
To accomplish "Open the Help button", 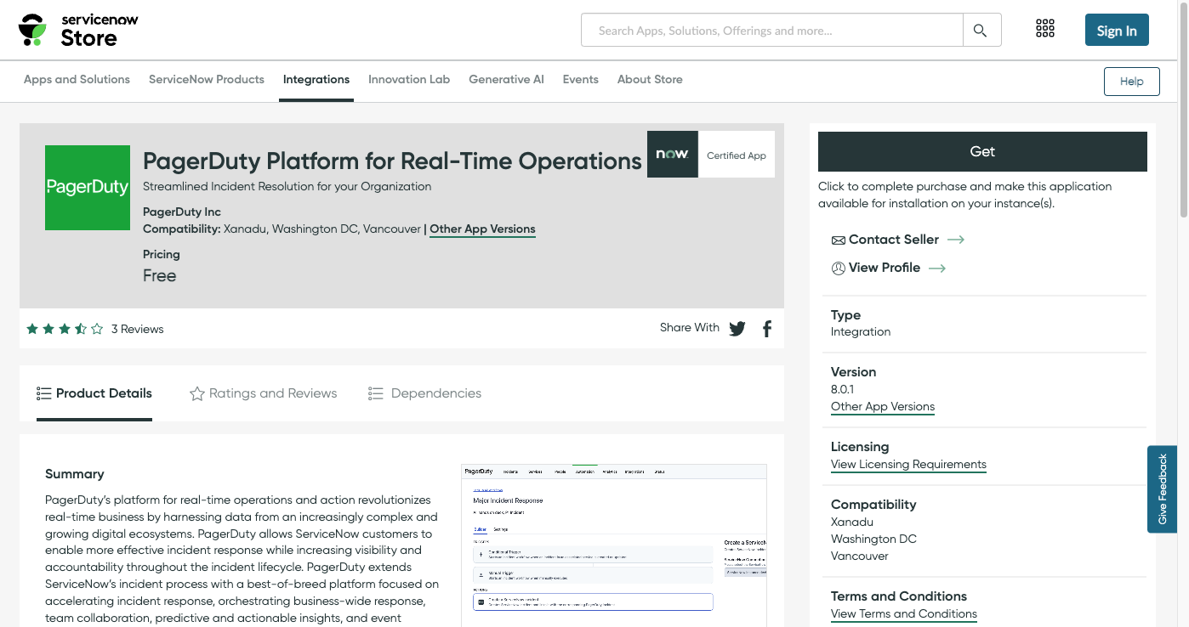I will pyautogui.click(x=1131, y=82).
